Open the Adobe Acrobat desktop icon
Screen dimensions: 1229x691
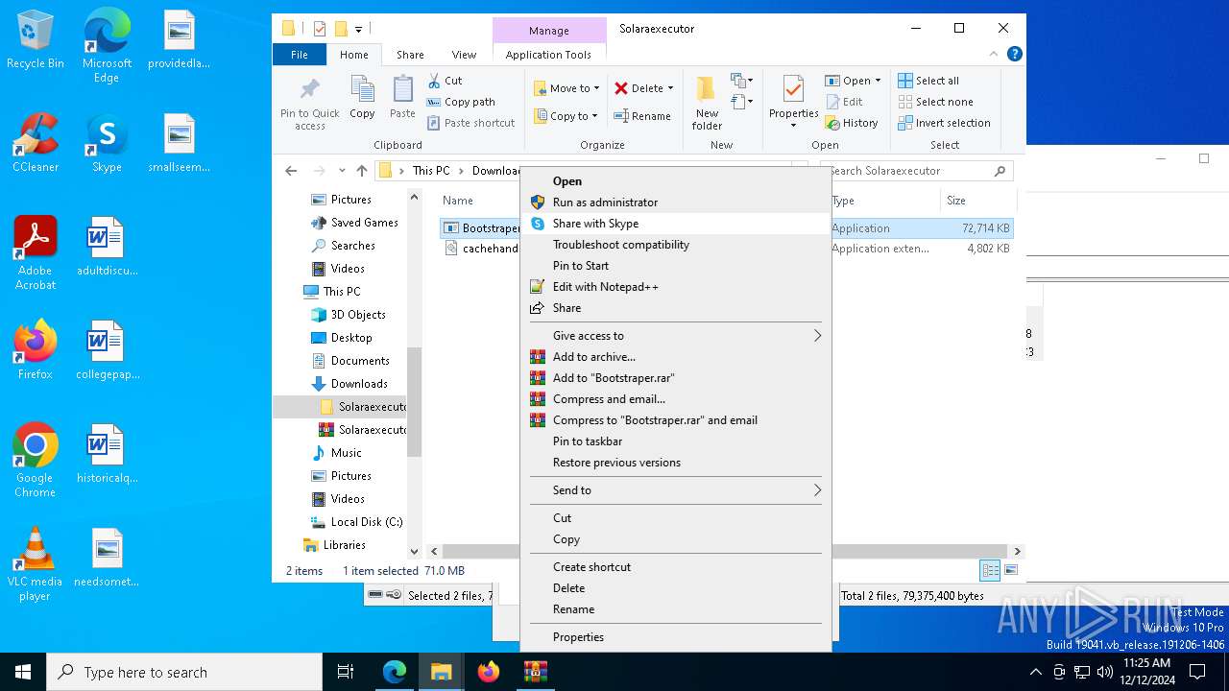tap(36, 253)
